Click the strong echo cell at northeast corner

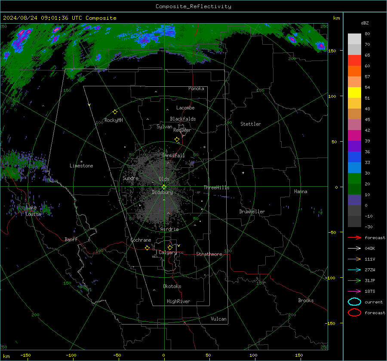click(x=321, y=46)
